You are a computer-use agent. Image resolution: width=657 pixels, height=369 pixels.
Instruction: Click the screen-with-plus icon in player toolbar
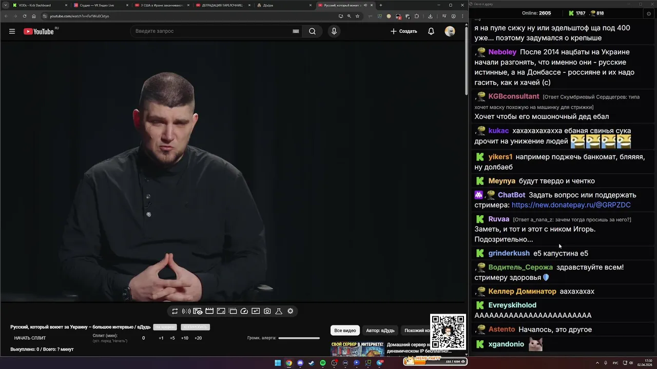256,311
